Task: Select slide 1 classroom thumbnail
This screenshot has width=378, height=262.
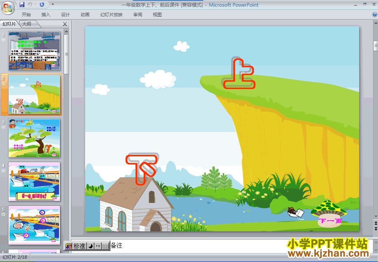Action: pos(34,51)
